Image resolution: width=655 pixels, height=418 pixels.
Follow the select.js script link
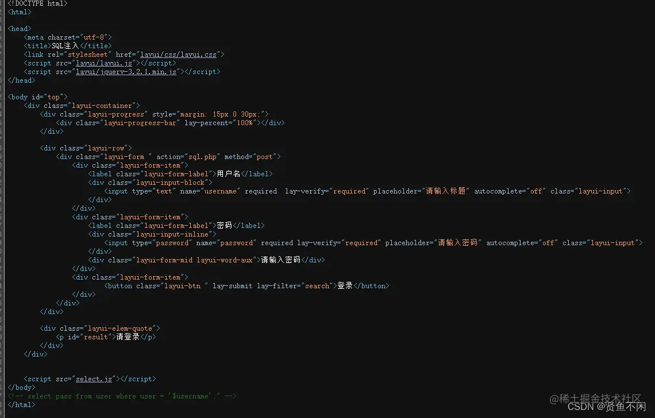click(94, 379)
